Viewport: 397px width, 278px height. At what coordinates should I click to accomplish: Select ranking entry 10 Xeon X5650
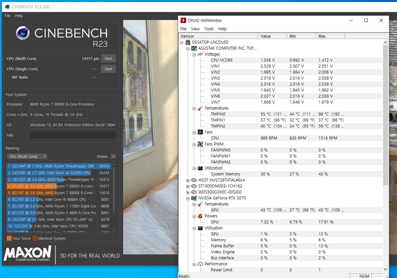pyautogui.click(x=59, y=226)
